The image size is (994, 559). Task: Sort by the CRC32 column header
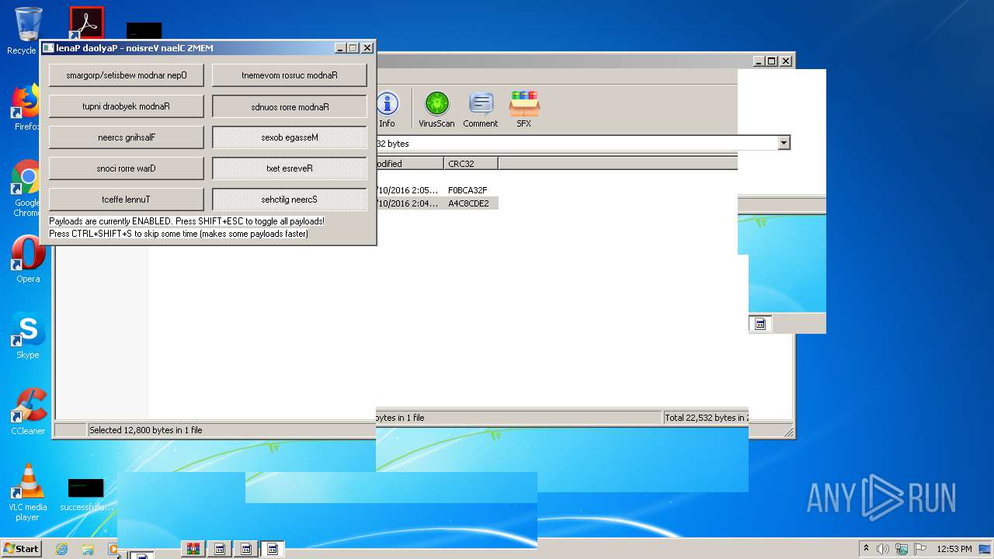(471, 164)
